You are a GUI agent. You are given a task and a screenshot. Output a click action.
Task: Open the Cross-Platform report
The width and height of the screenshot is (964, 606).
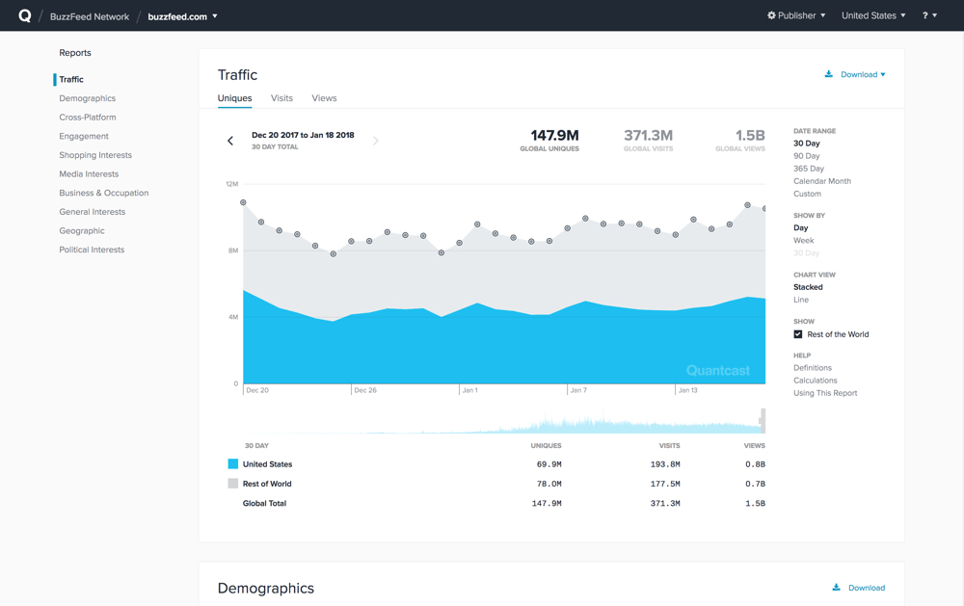(x=88, y=118)
